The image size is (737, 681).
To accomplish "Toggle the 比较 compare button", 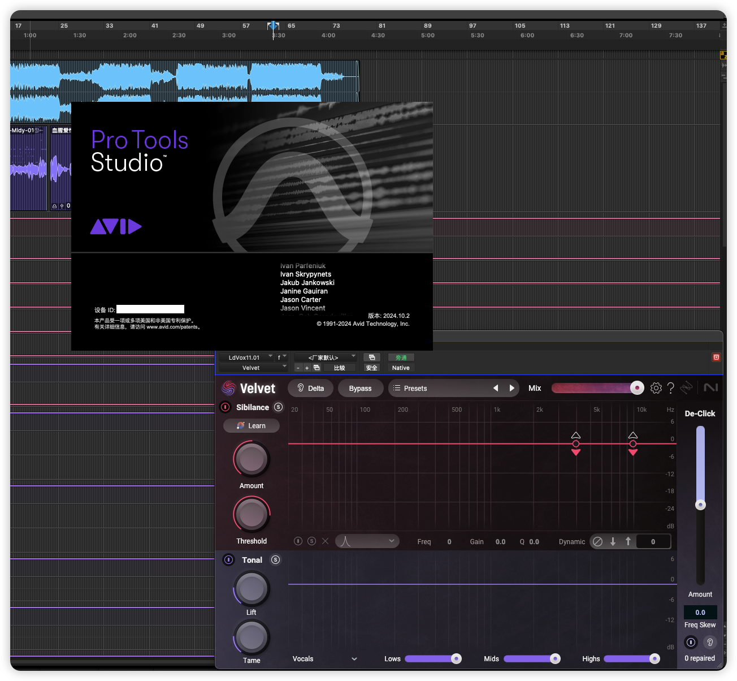I will click(339, 368).
